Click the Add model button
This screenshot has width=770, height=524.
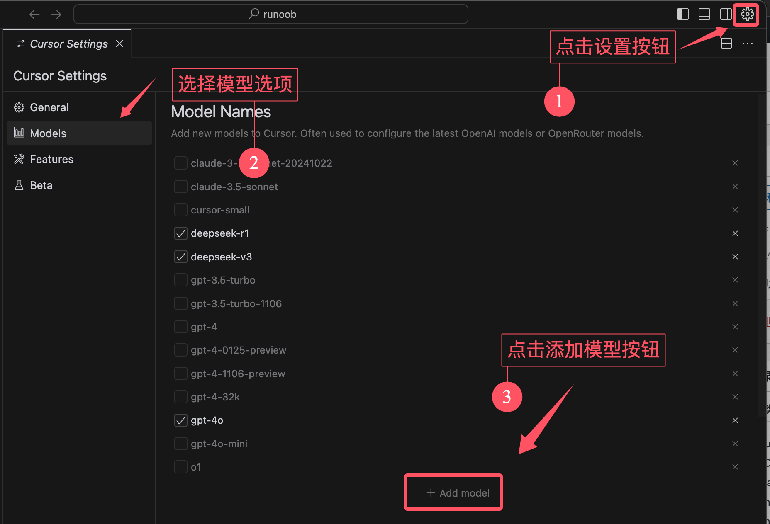[458, 493]
